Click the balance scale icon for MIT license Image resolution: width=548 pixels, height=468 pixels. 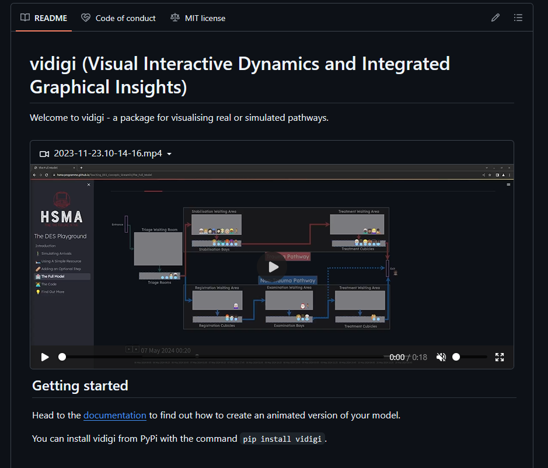click(175, 18)
